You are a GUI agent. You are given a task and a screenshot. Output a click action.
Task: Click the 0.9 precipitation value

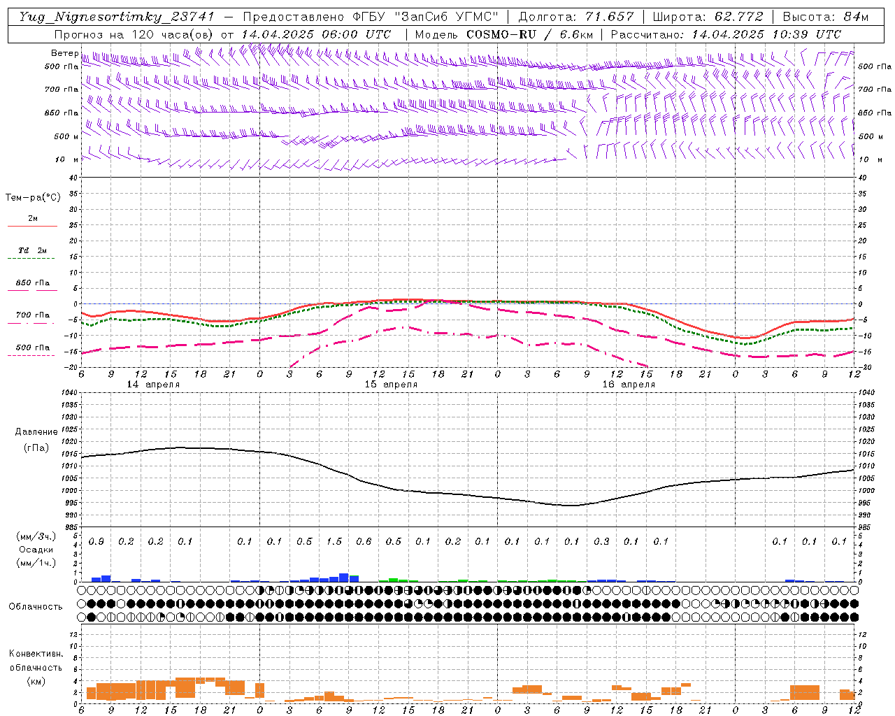coord(96,541)
